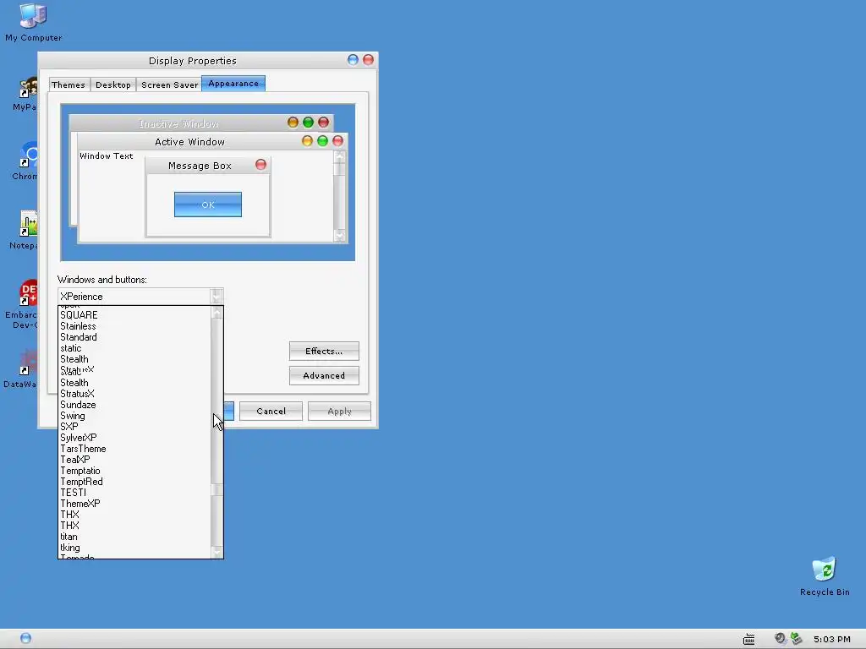
Task: Select the Embarcadero Dev-C++ desktop shortcut
Action: [x=22, y=304]
